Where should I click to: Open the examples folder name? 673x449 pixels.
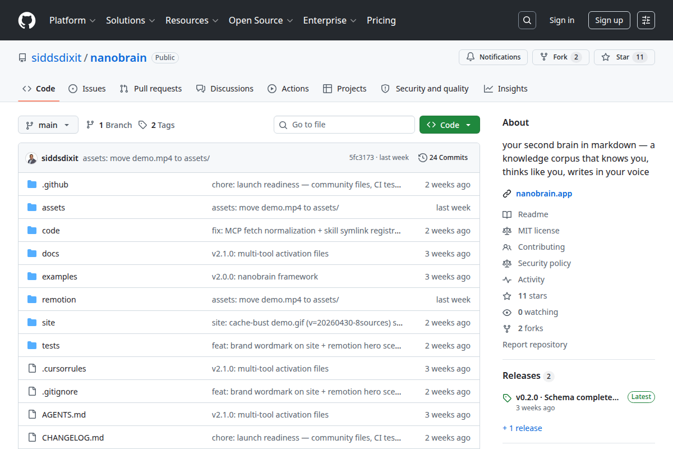(x=59, y=277)
